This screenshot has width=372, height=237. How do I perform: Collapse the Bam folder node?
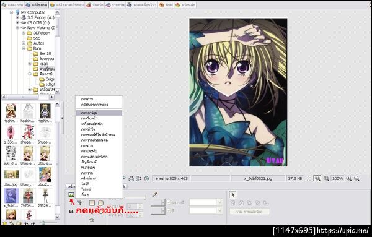(x=24, y=48)
